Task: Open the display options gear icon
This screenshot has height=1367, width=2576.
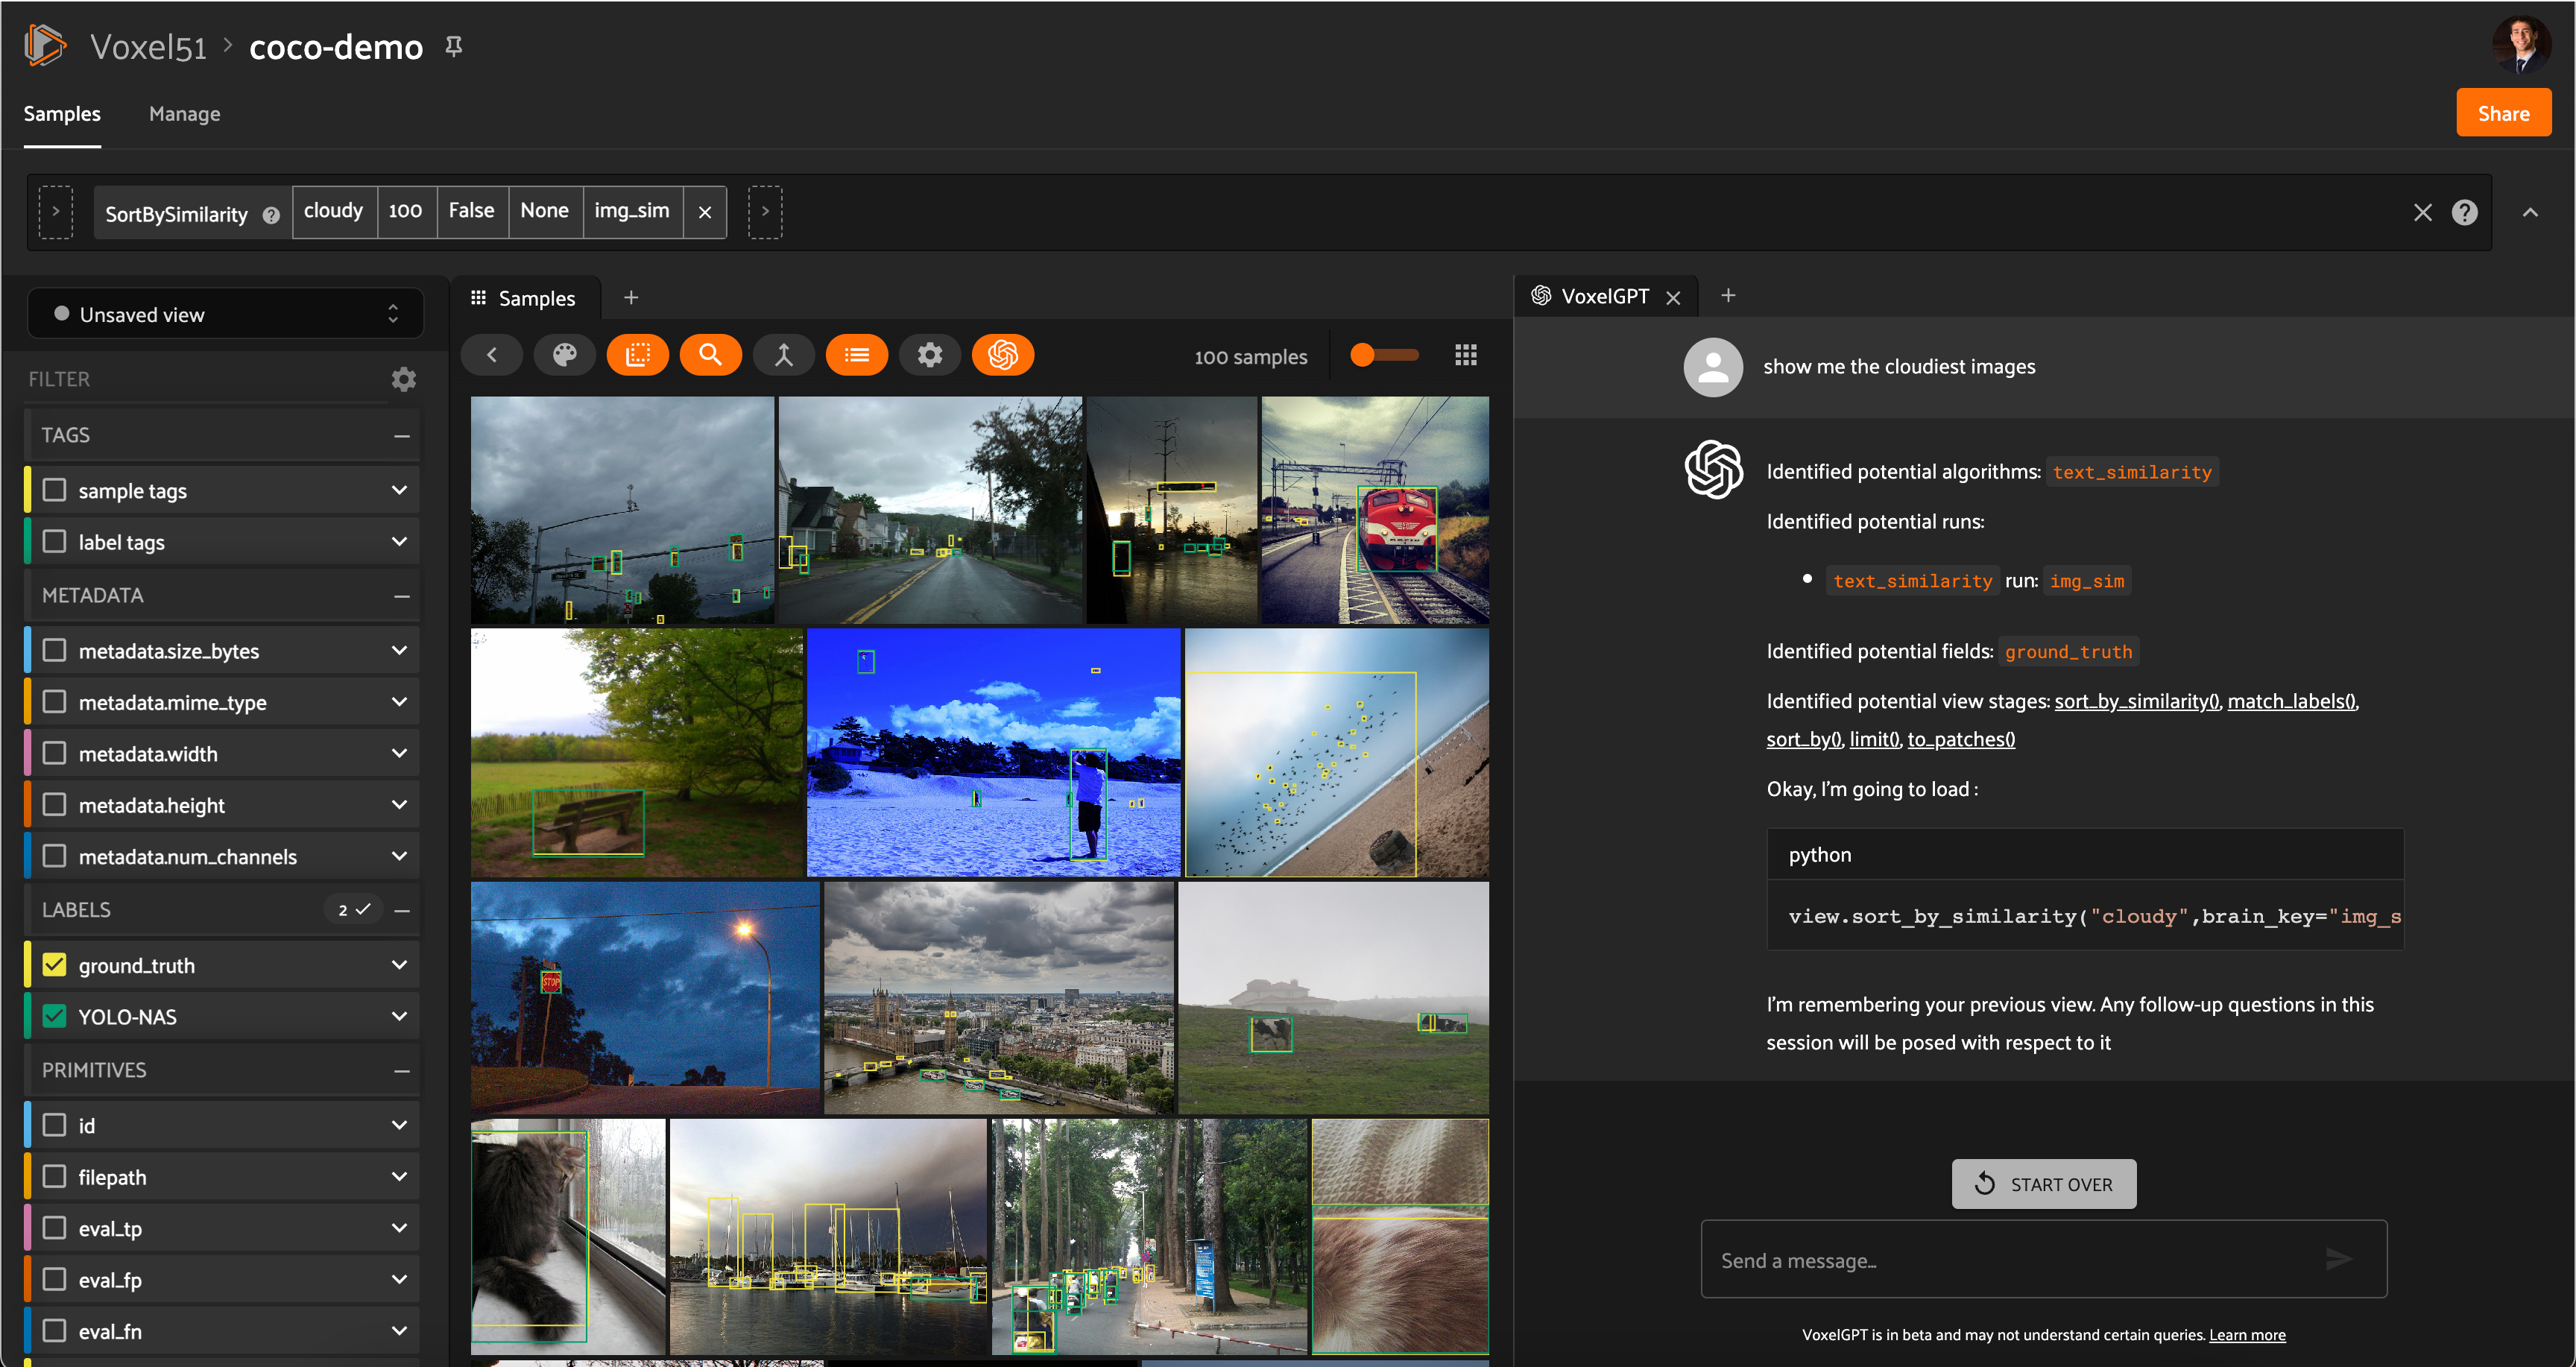Action: (x=930, y=355)
